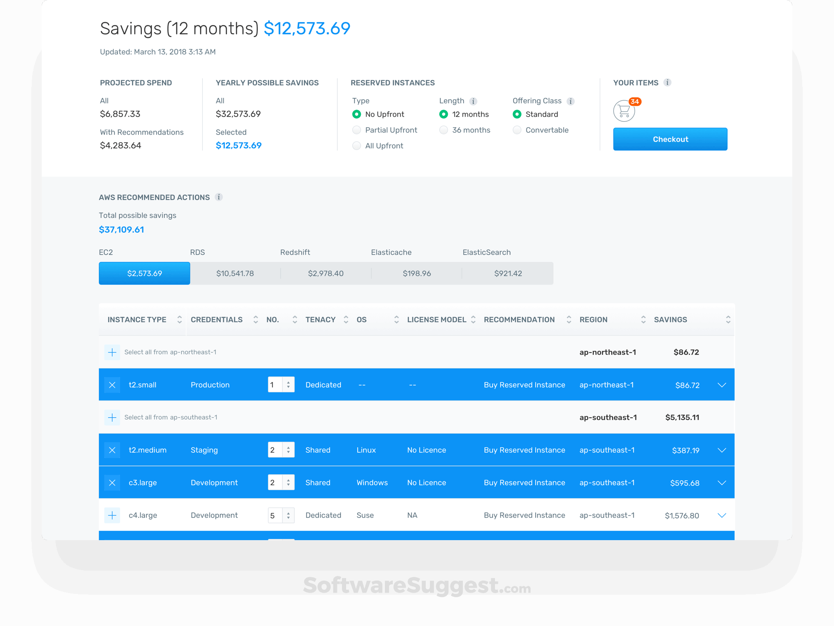Viewport: 834px width, 626px height.
Task: Select the Partial Upfront payment option
Action: click(x=357, y=130)
